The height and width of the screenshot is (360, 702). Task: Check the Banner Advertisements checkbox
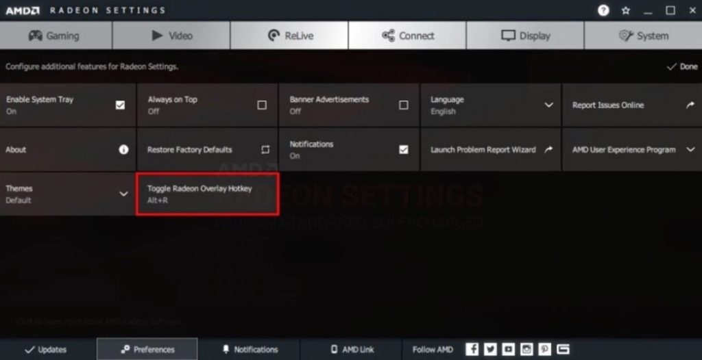pos(403,105)
